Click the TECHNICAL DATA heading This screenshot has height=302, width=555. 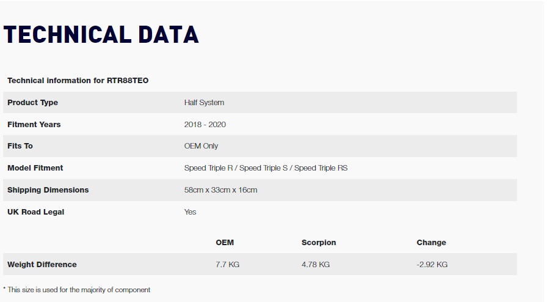101,35
